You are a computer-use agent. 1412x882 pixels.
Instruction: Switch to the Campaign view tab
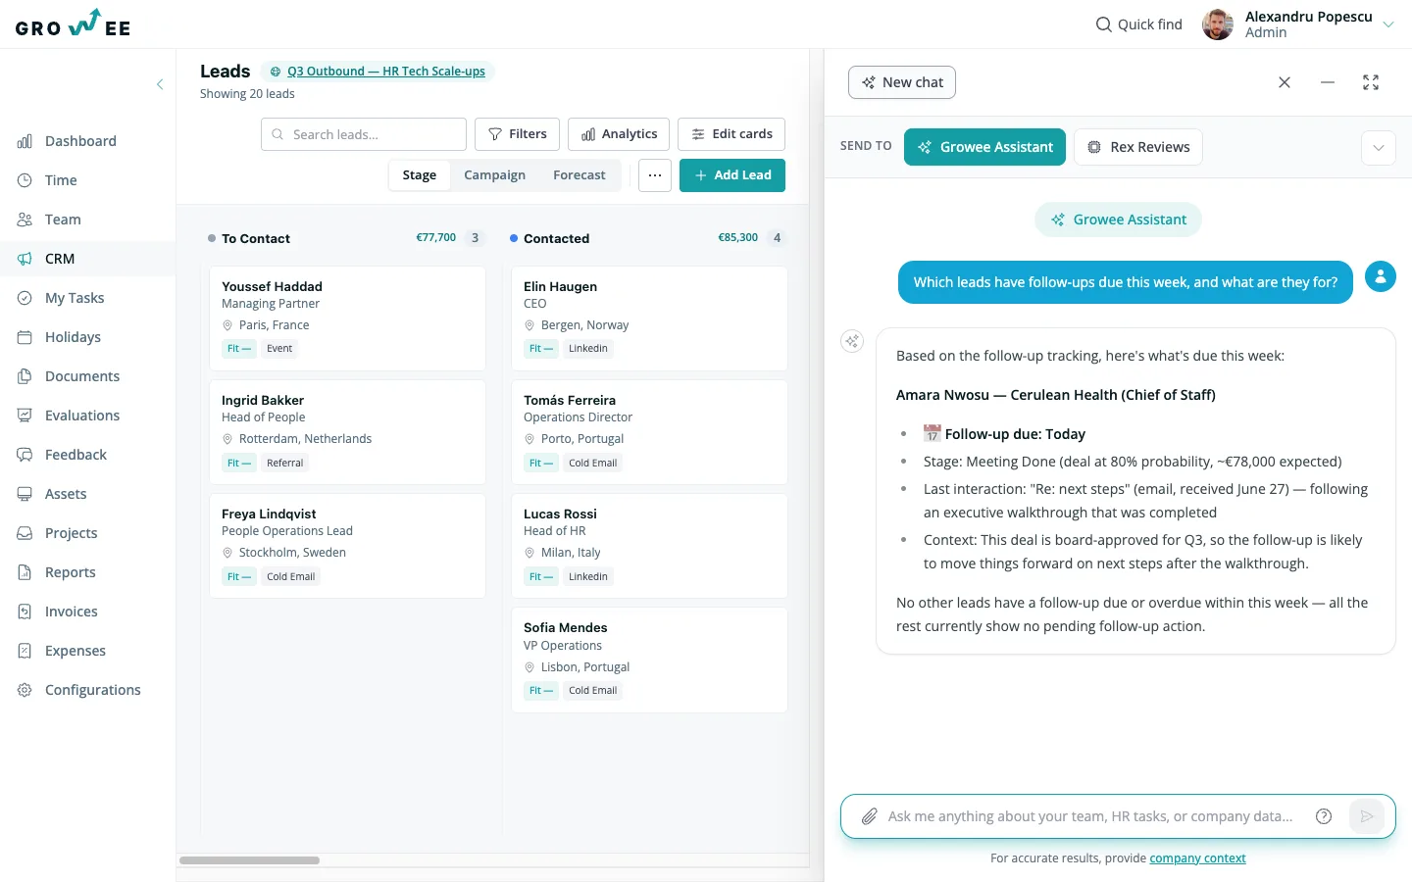[x=494, y=175]
